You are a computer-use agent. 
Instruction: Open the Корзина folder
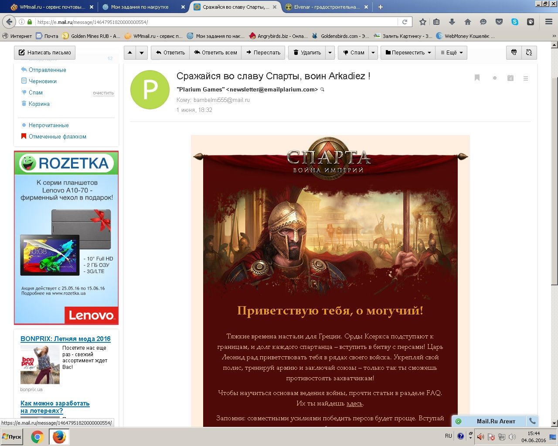39,104
